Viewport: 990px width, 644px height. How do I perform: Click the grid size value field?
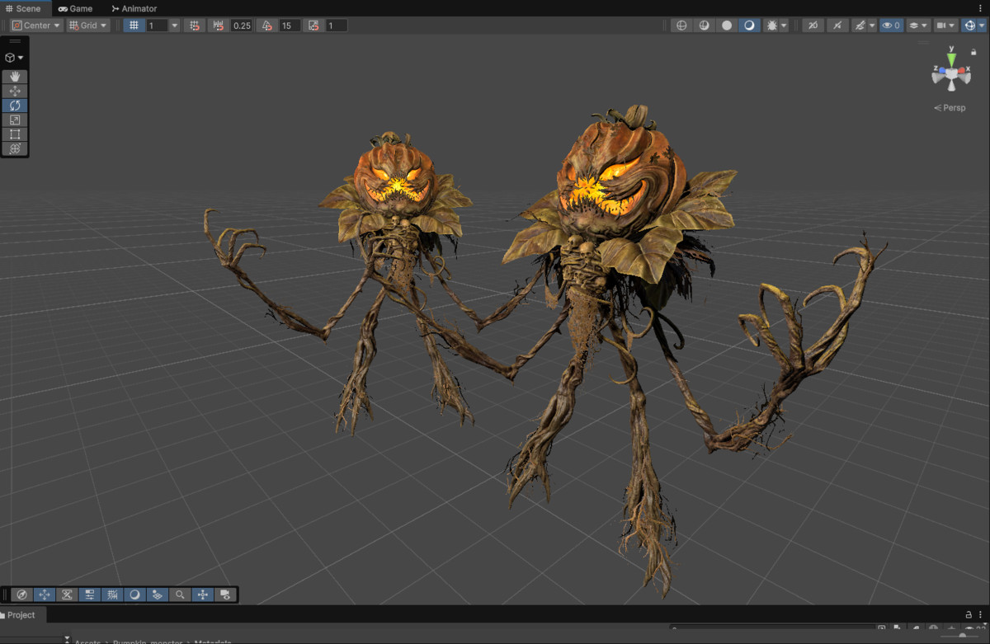pos(157,26)
